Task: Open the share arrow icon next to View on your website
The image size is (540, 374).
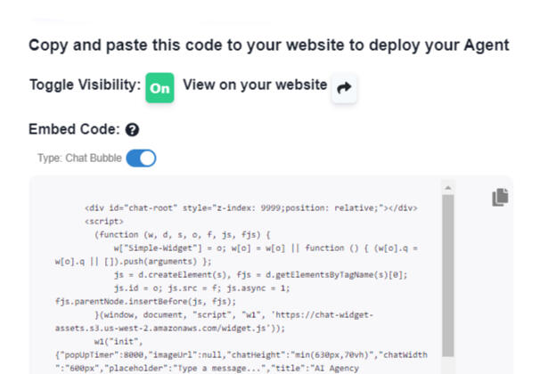Action: (x=344, y=88)
